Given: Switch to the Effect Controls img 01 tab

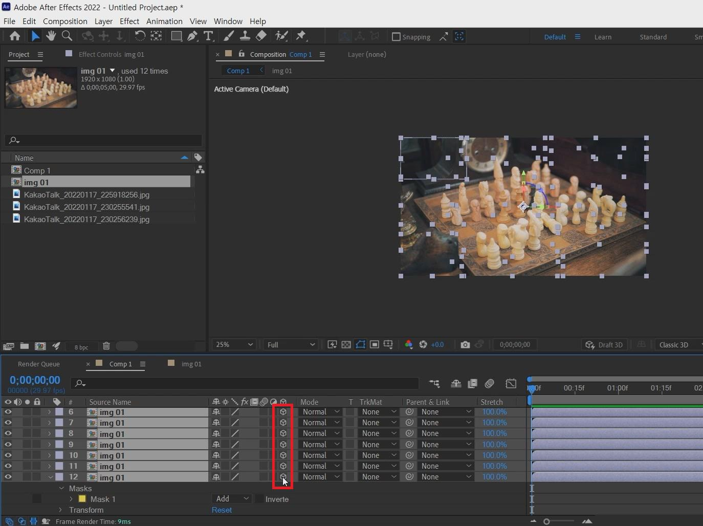Looking at the screenshot, I should point(111,54).
